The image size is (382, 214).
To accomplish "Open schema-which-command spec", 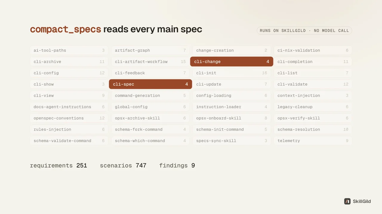I will [x=150, y=141].
